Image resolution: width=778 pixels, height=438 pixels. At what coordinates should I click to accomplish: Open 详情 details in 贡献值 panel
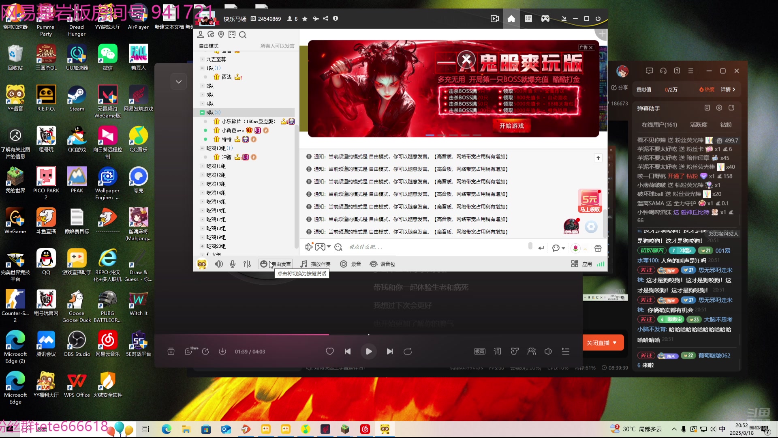pyautogui.click(x=728, y=90)
